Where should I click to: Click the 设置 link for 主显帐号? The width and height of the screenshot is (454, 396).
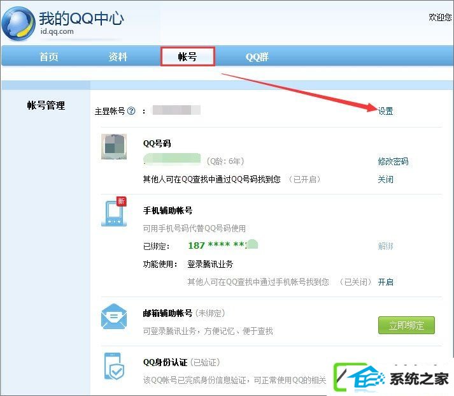point(385,111)
